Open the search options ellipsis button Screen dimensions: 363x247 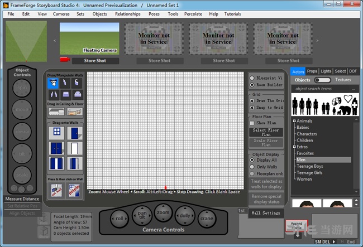pyautogui.click(x=354, y=89)
